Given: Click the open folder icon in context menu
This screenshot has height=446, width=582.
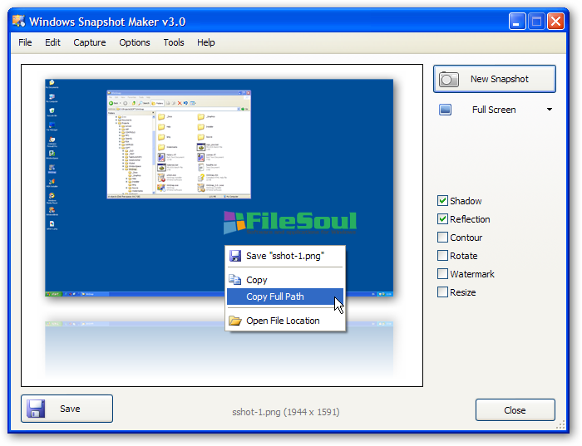Looking at the screenshot, I should [x=235, y=321].
